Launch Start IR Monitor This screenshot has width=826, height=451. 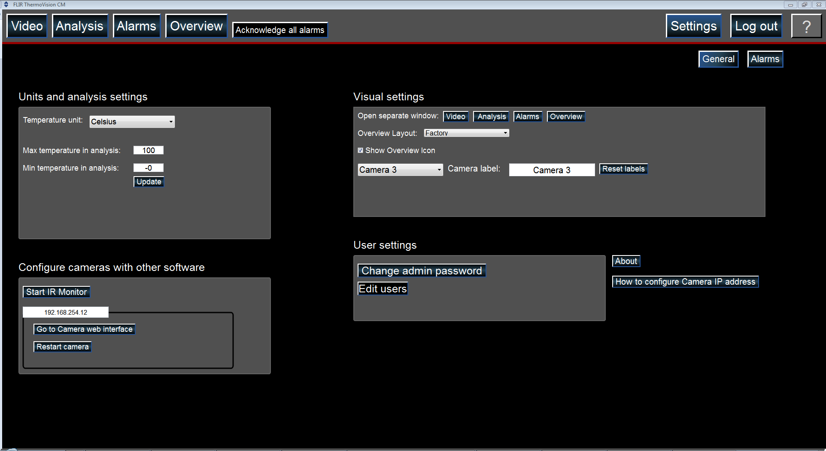coord(56,292)
